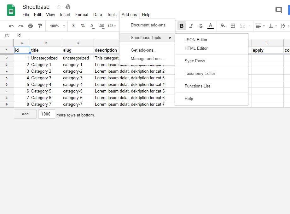Click the borders icon
Image resolution: width=290 pixels, height=214 pixels.
coord(233,26)
